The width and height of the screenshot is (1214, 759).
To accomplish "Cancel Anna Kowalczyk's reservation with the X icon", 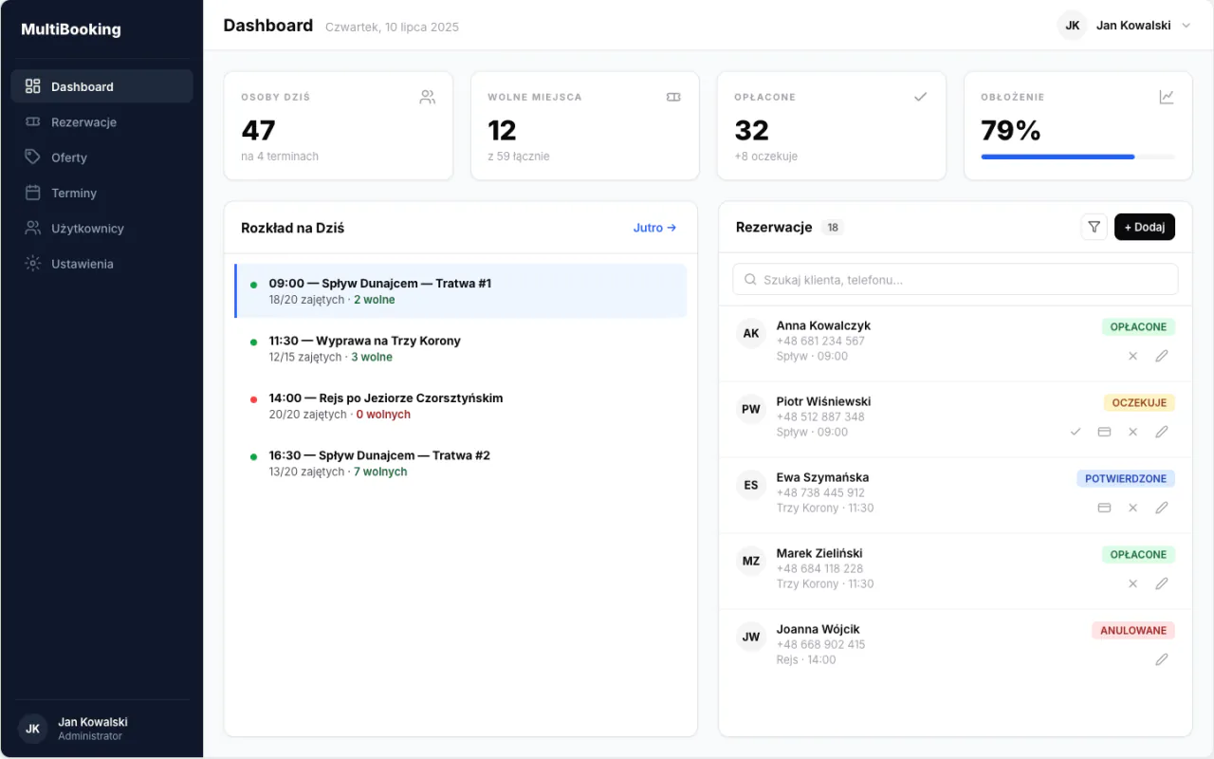I will click(x=1132, y=356).
